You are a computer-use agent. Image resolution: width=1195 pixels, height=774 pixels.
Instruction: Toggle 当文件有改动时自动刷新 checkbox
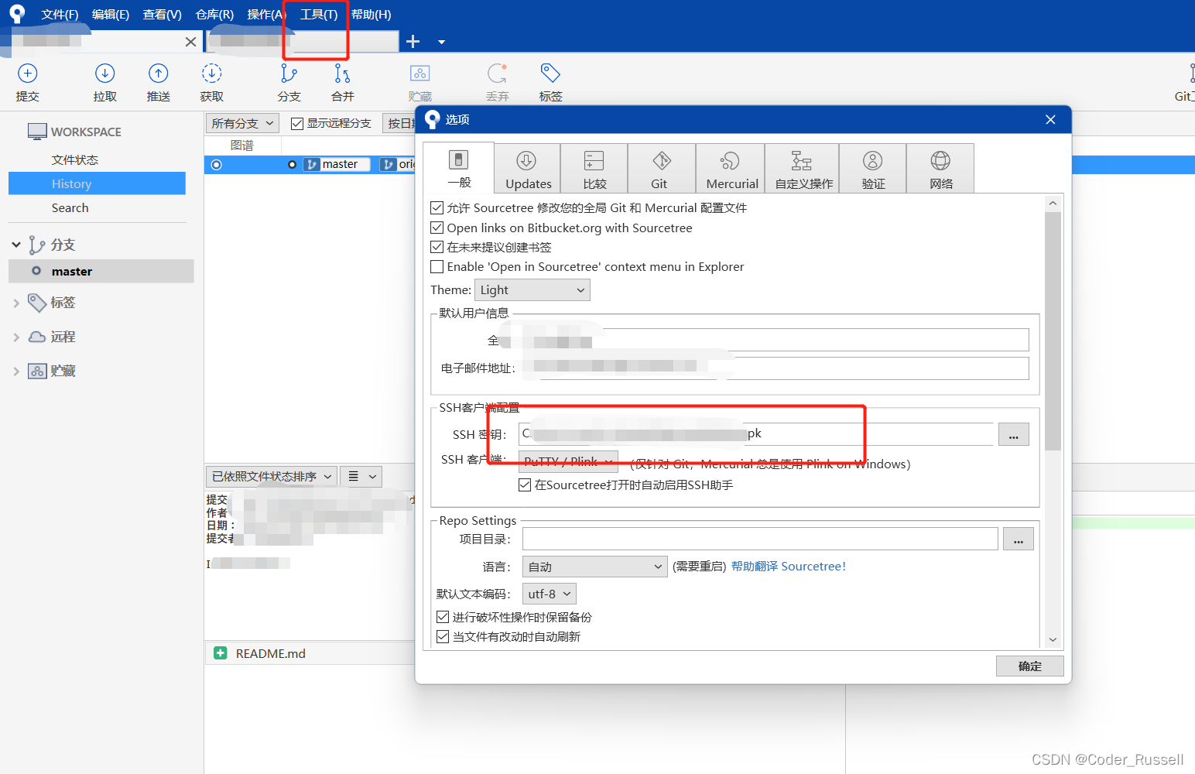pyautogui.click(x=443, y=636)
